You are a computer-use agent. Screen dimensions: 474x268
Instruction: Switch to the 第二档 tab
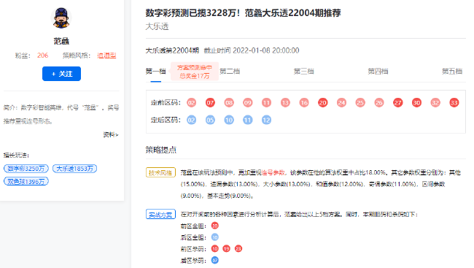tap(230, 71)
